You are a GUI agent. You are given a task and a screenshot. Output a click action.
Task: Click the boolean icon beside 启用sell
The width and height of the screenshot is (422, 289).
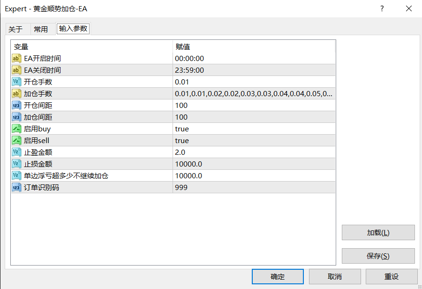click(16, 141)
